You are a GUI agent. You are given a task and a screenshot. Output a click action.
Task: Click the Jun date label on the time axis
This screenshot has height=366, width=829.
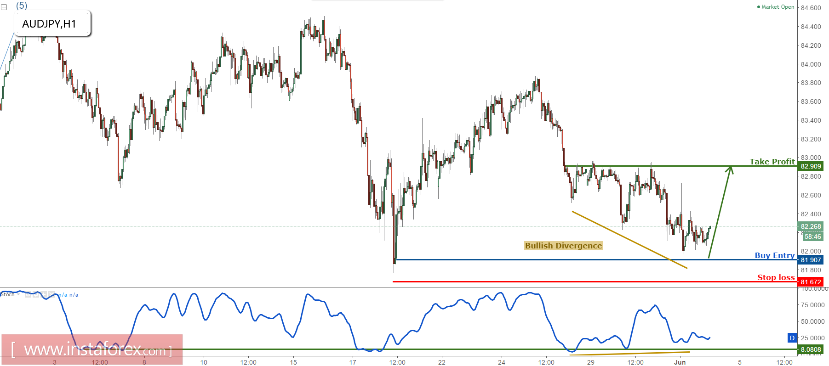(x=680, y=362)
